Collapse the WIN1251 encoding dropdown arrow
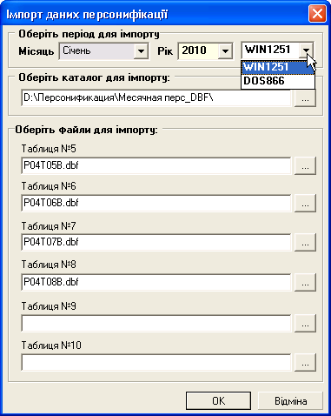The width and height of the screenshot is (331, 416). [x=306, y=50]
